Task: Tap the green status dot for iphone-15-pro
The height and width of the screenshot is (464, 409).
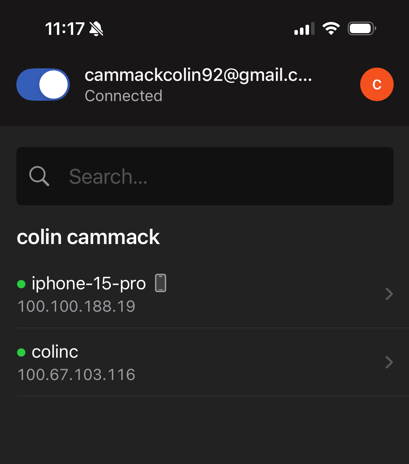Action: tap(21, 284)
